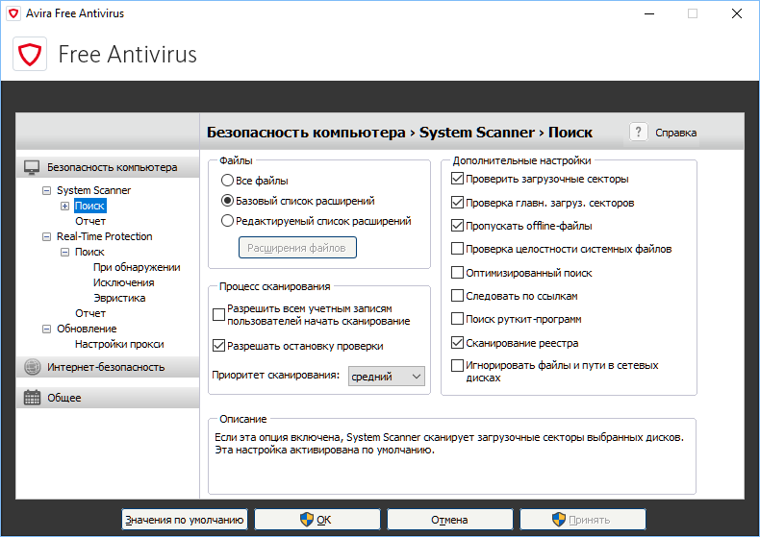This screenshot has width=760, height=537.
Task: Uncheck Сканирование реестра checkbox
Action: click(457, 343)
